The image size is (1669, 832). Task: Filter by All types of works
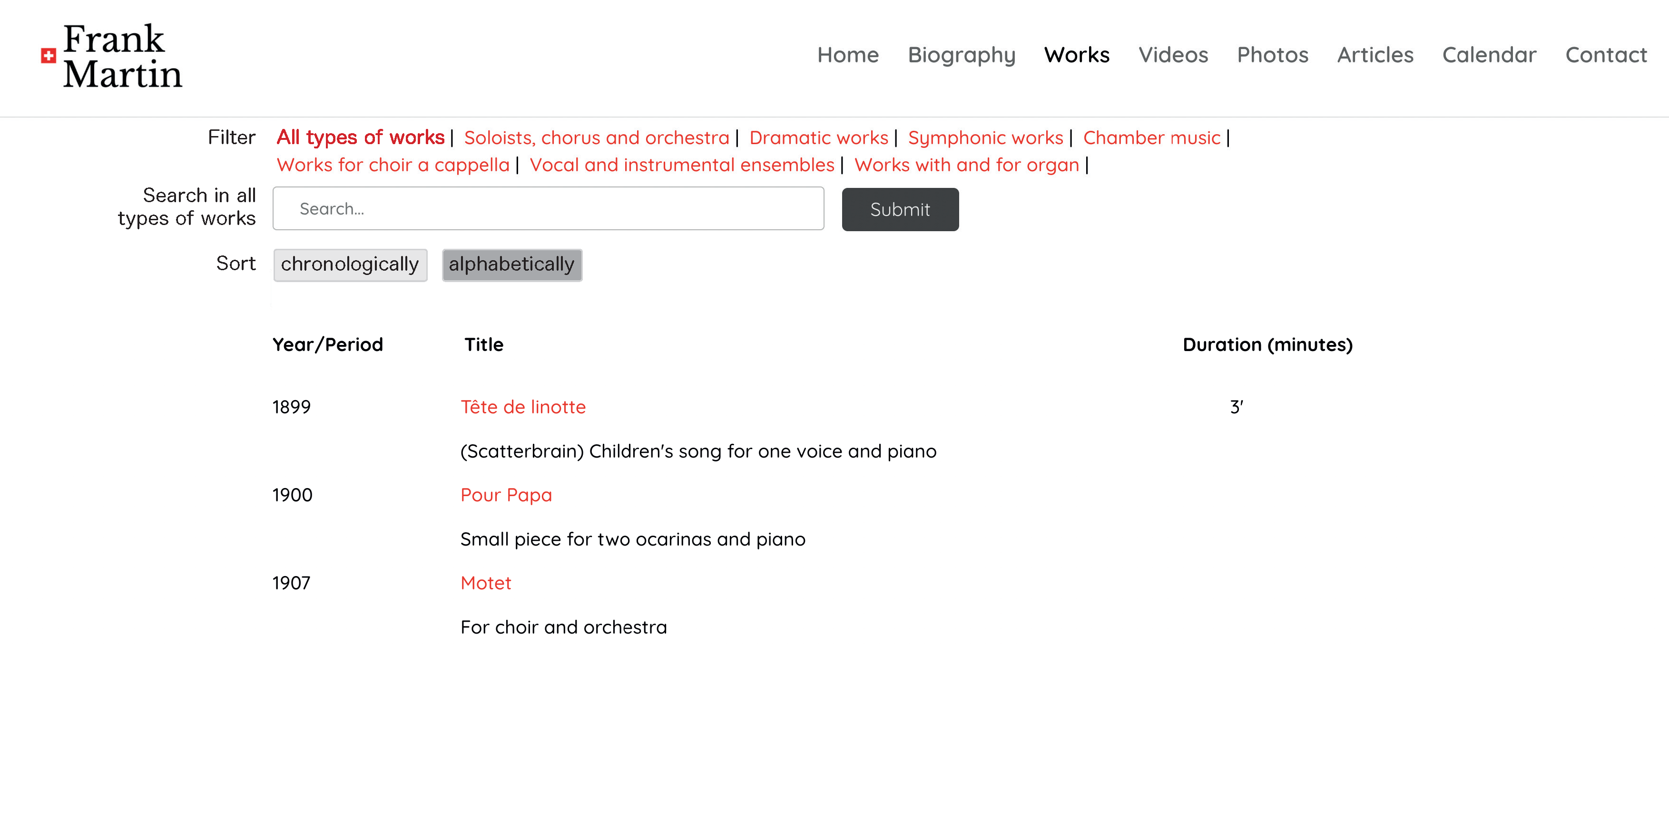(x=360, y=137)
